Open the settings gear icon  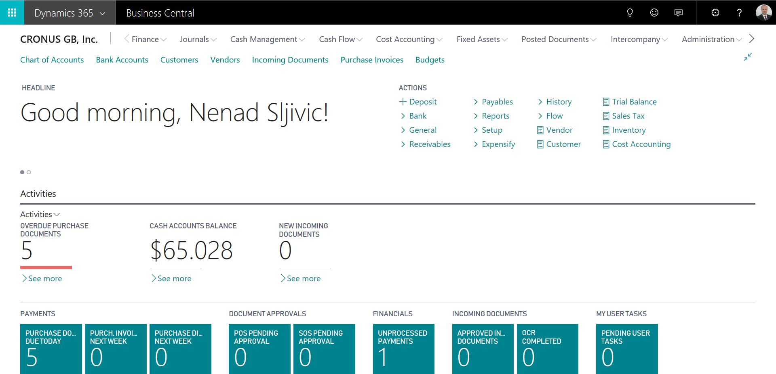tap(715, 13)
